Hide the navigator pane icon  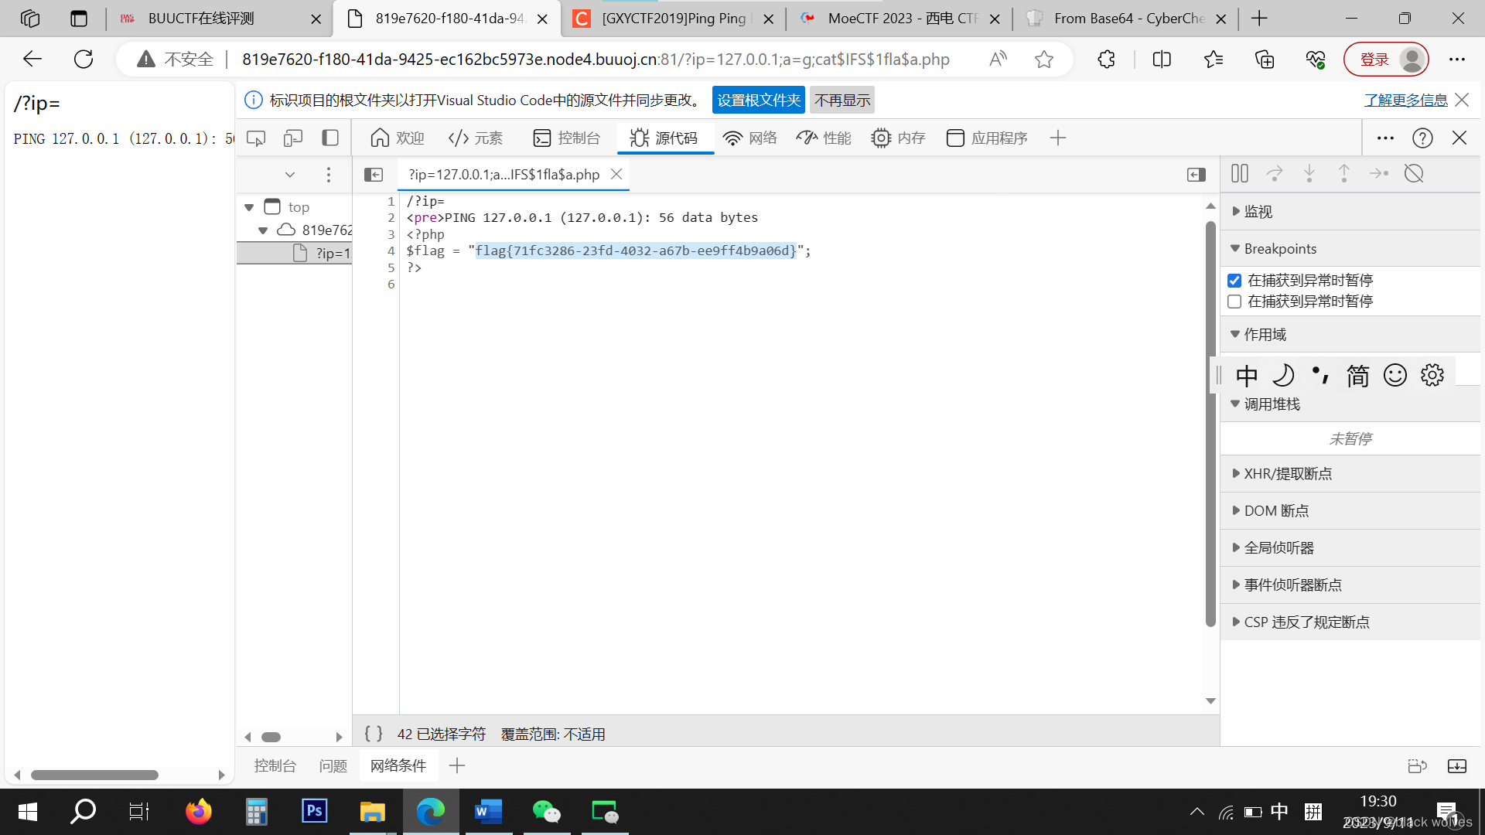(374, 175)
